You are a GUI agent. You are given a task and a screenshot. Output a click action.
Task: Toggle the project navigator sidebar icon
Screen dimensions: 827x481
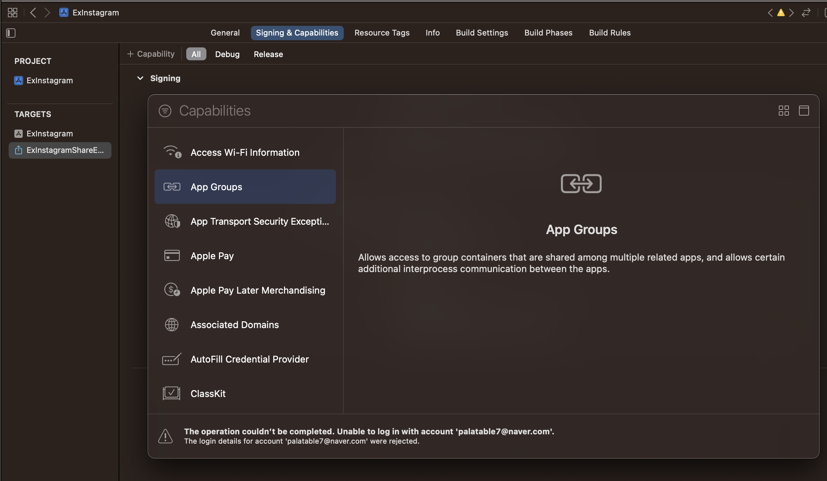[x=11, y=33]
